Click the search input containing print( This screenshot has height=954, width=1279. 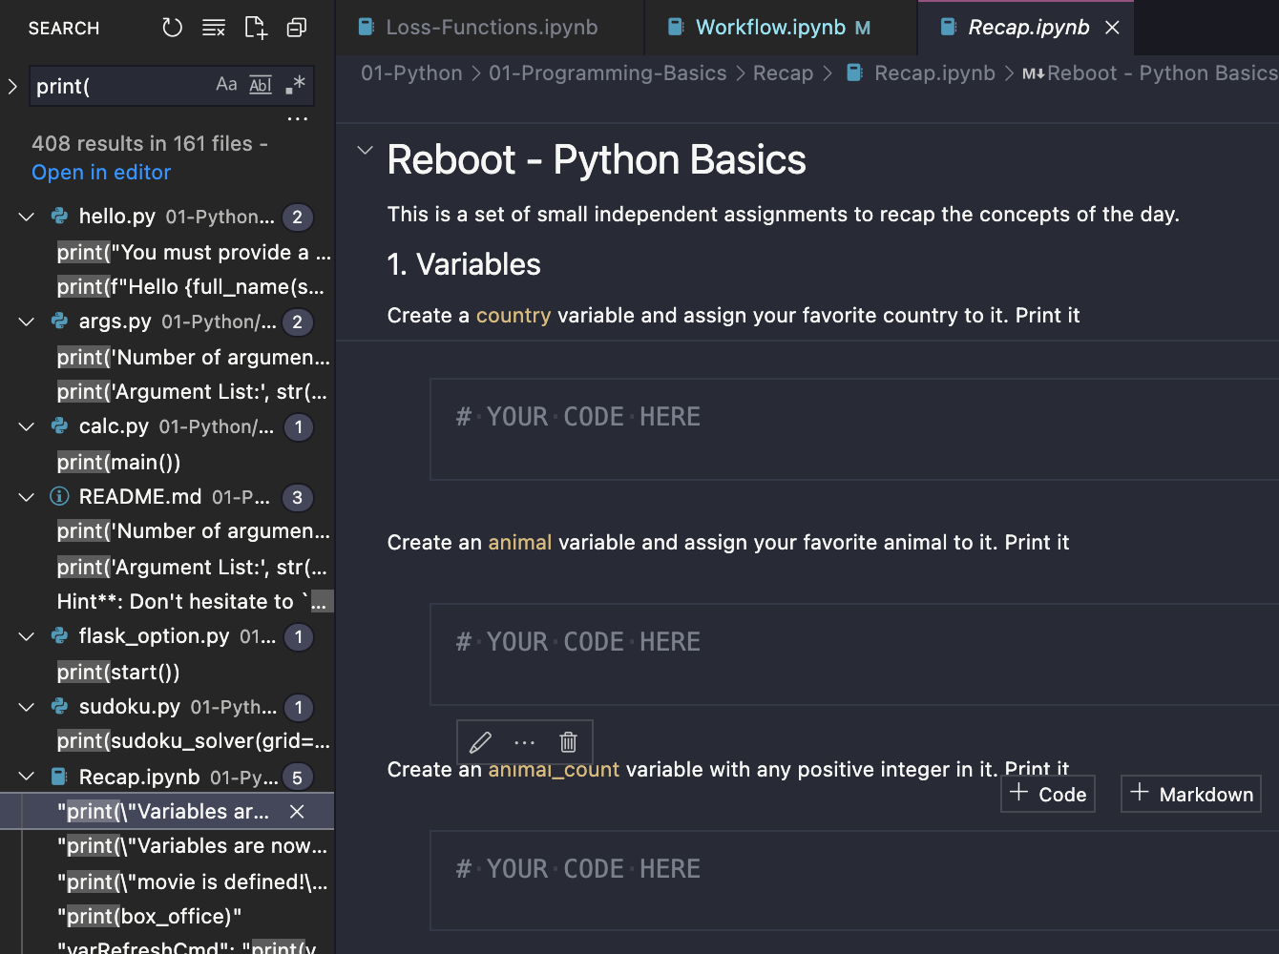(119, 86)
